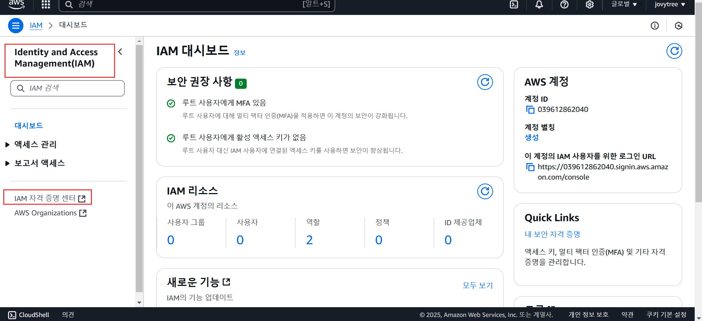Select 대시보드 in the side navigation
The height and width of the screenshot is (321, 702).
click(x=29, y=125)
